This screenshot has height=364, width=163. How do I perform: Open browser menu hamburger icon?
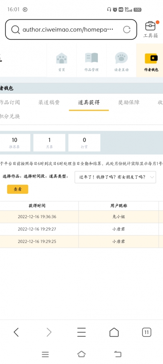[81, 332]
